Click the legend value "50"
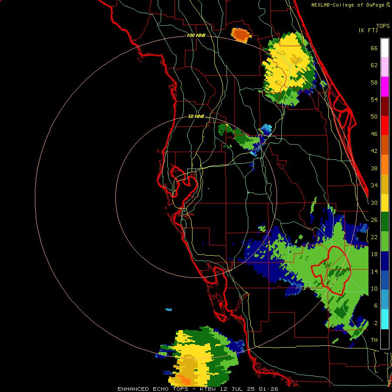The image size is (392, 392). pos(374,116)
